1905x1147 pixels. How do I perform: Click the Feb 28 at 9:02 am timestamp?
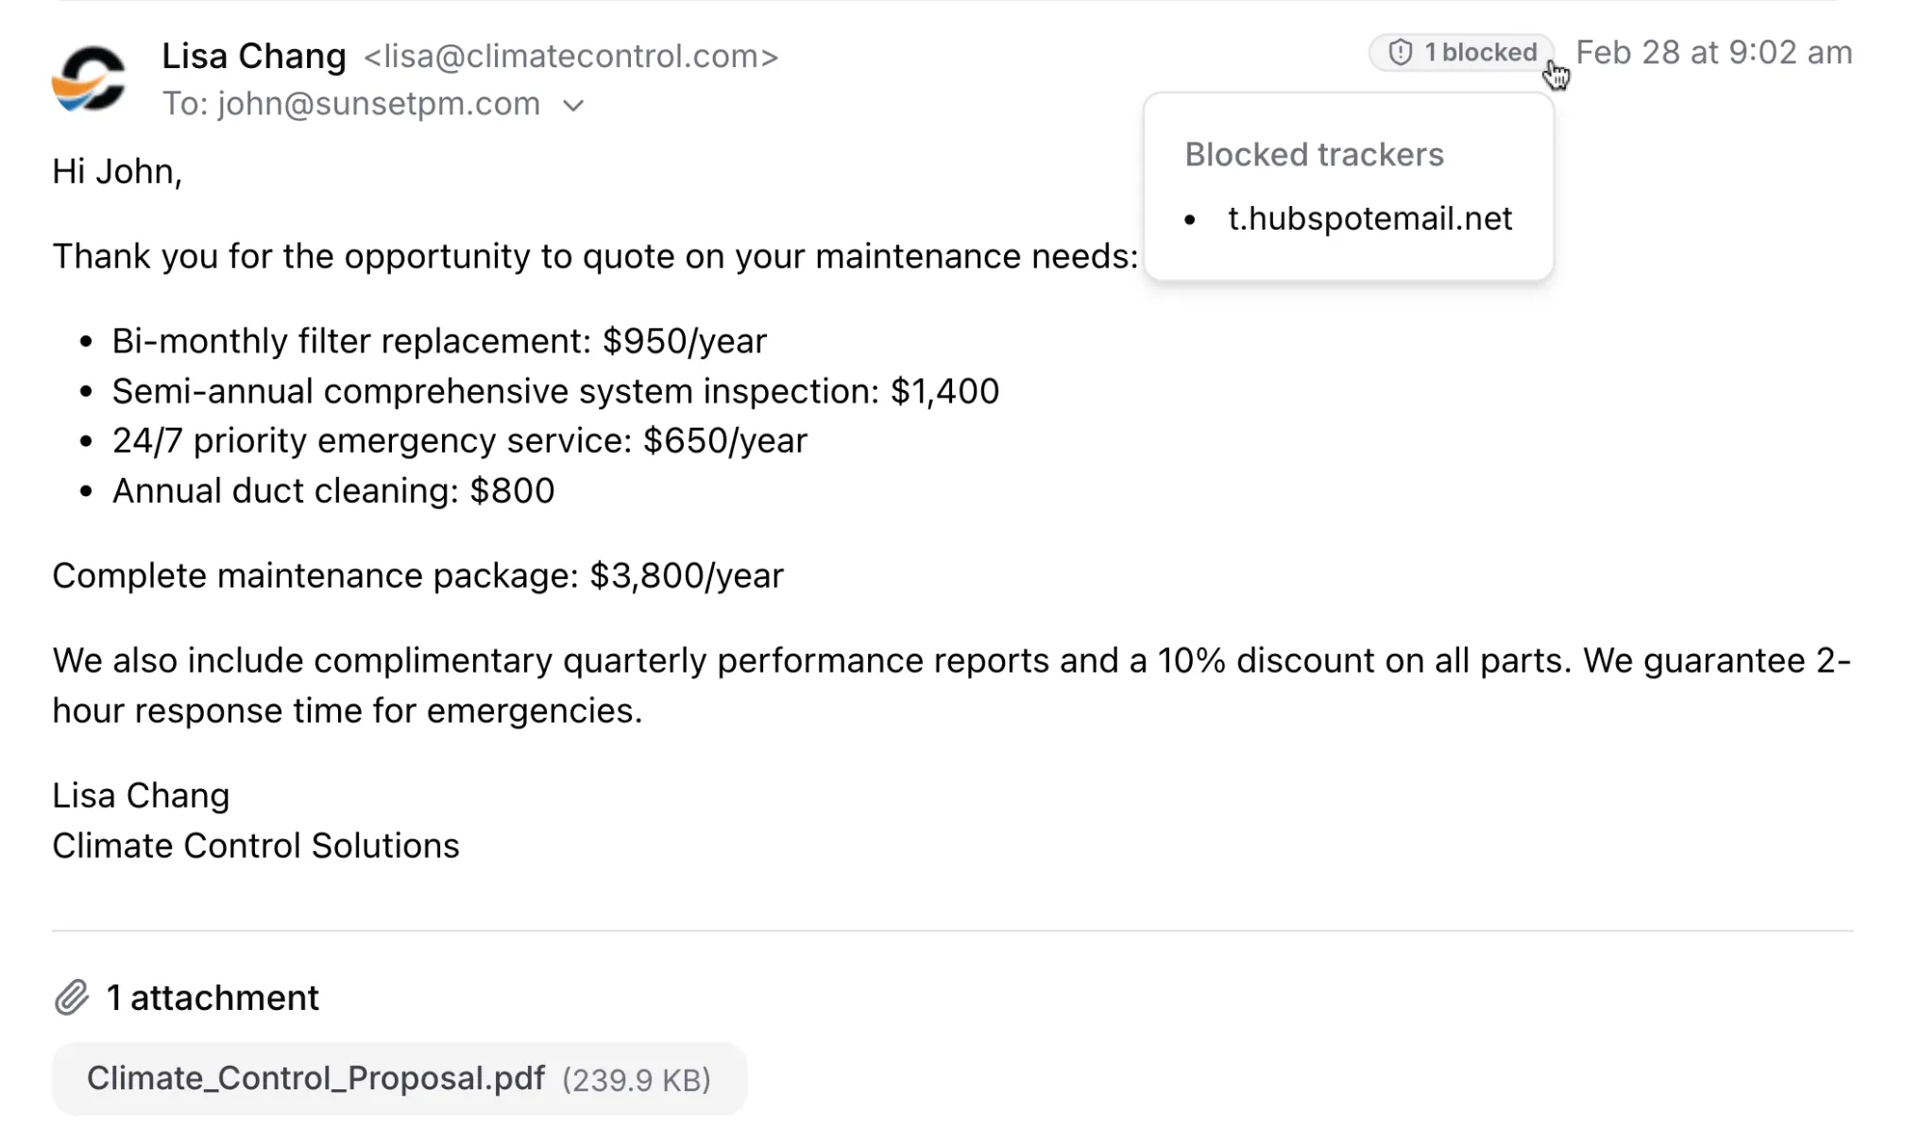tap(1713, 53)
